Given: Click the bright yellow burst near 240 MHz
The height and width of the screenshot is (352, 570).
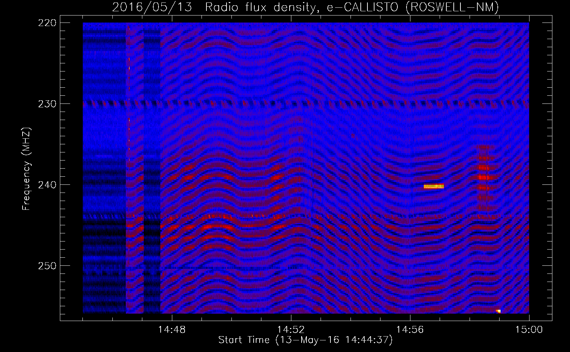Looking at the screenshot, I should (434, 186).
